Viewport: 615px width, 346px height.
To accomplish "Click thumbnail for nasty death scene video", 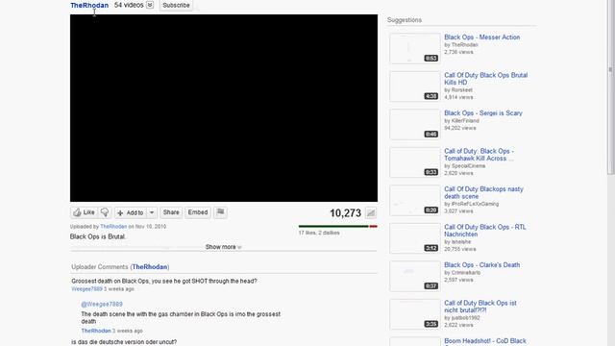I will pos(414,201).
